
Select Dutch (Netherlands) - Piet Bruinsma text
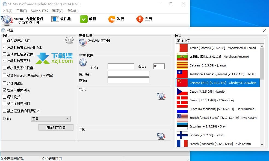click(222, 109)
